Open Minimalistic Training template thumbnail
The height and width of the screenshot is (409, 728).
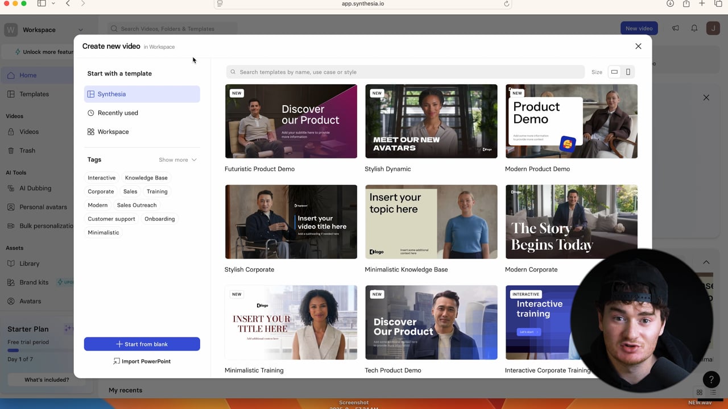291,322
